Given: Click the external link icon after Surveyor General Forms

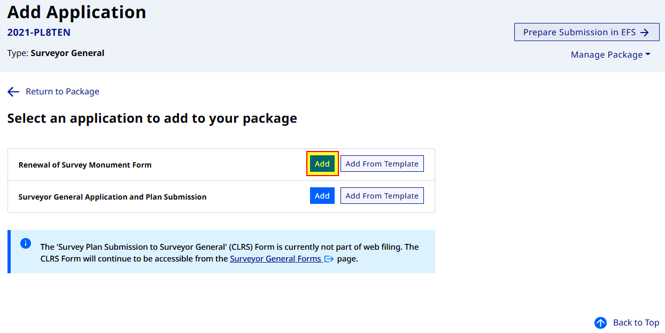Looking at the screenshot, I should pyautogui.click(x=329, y=259).
